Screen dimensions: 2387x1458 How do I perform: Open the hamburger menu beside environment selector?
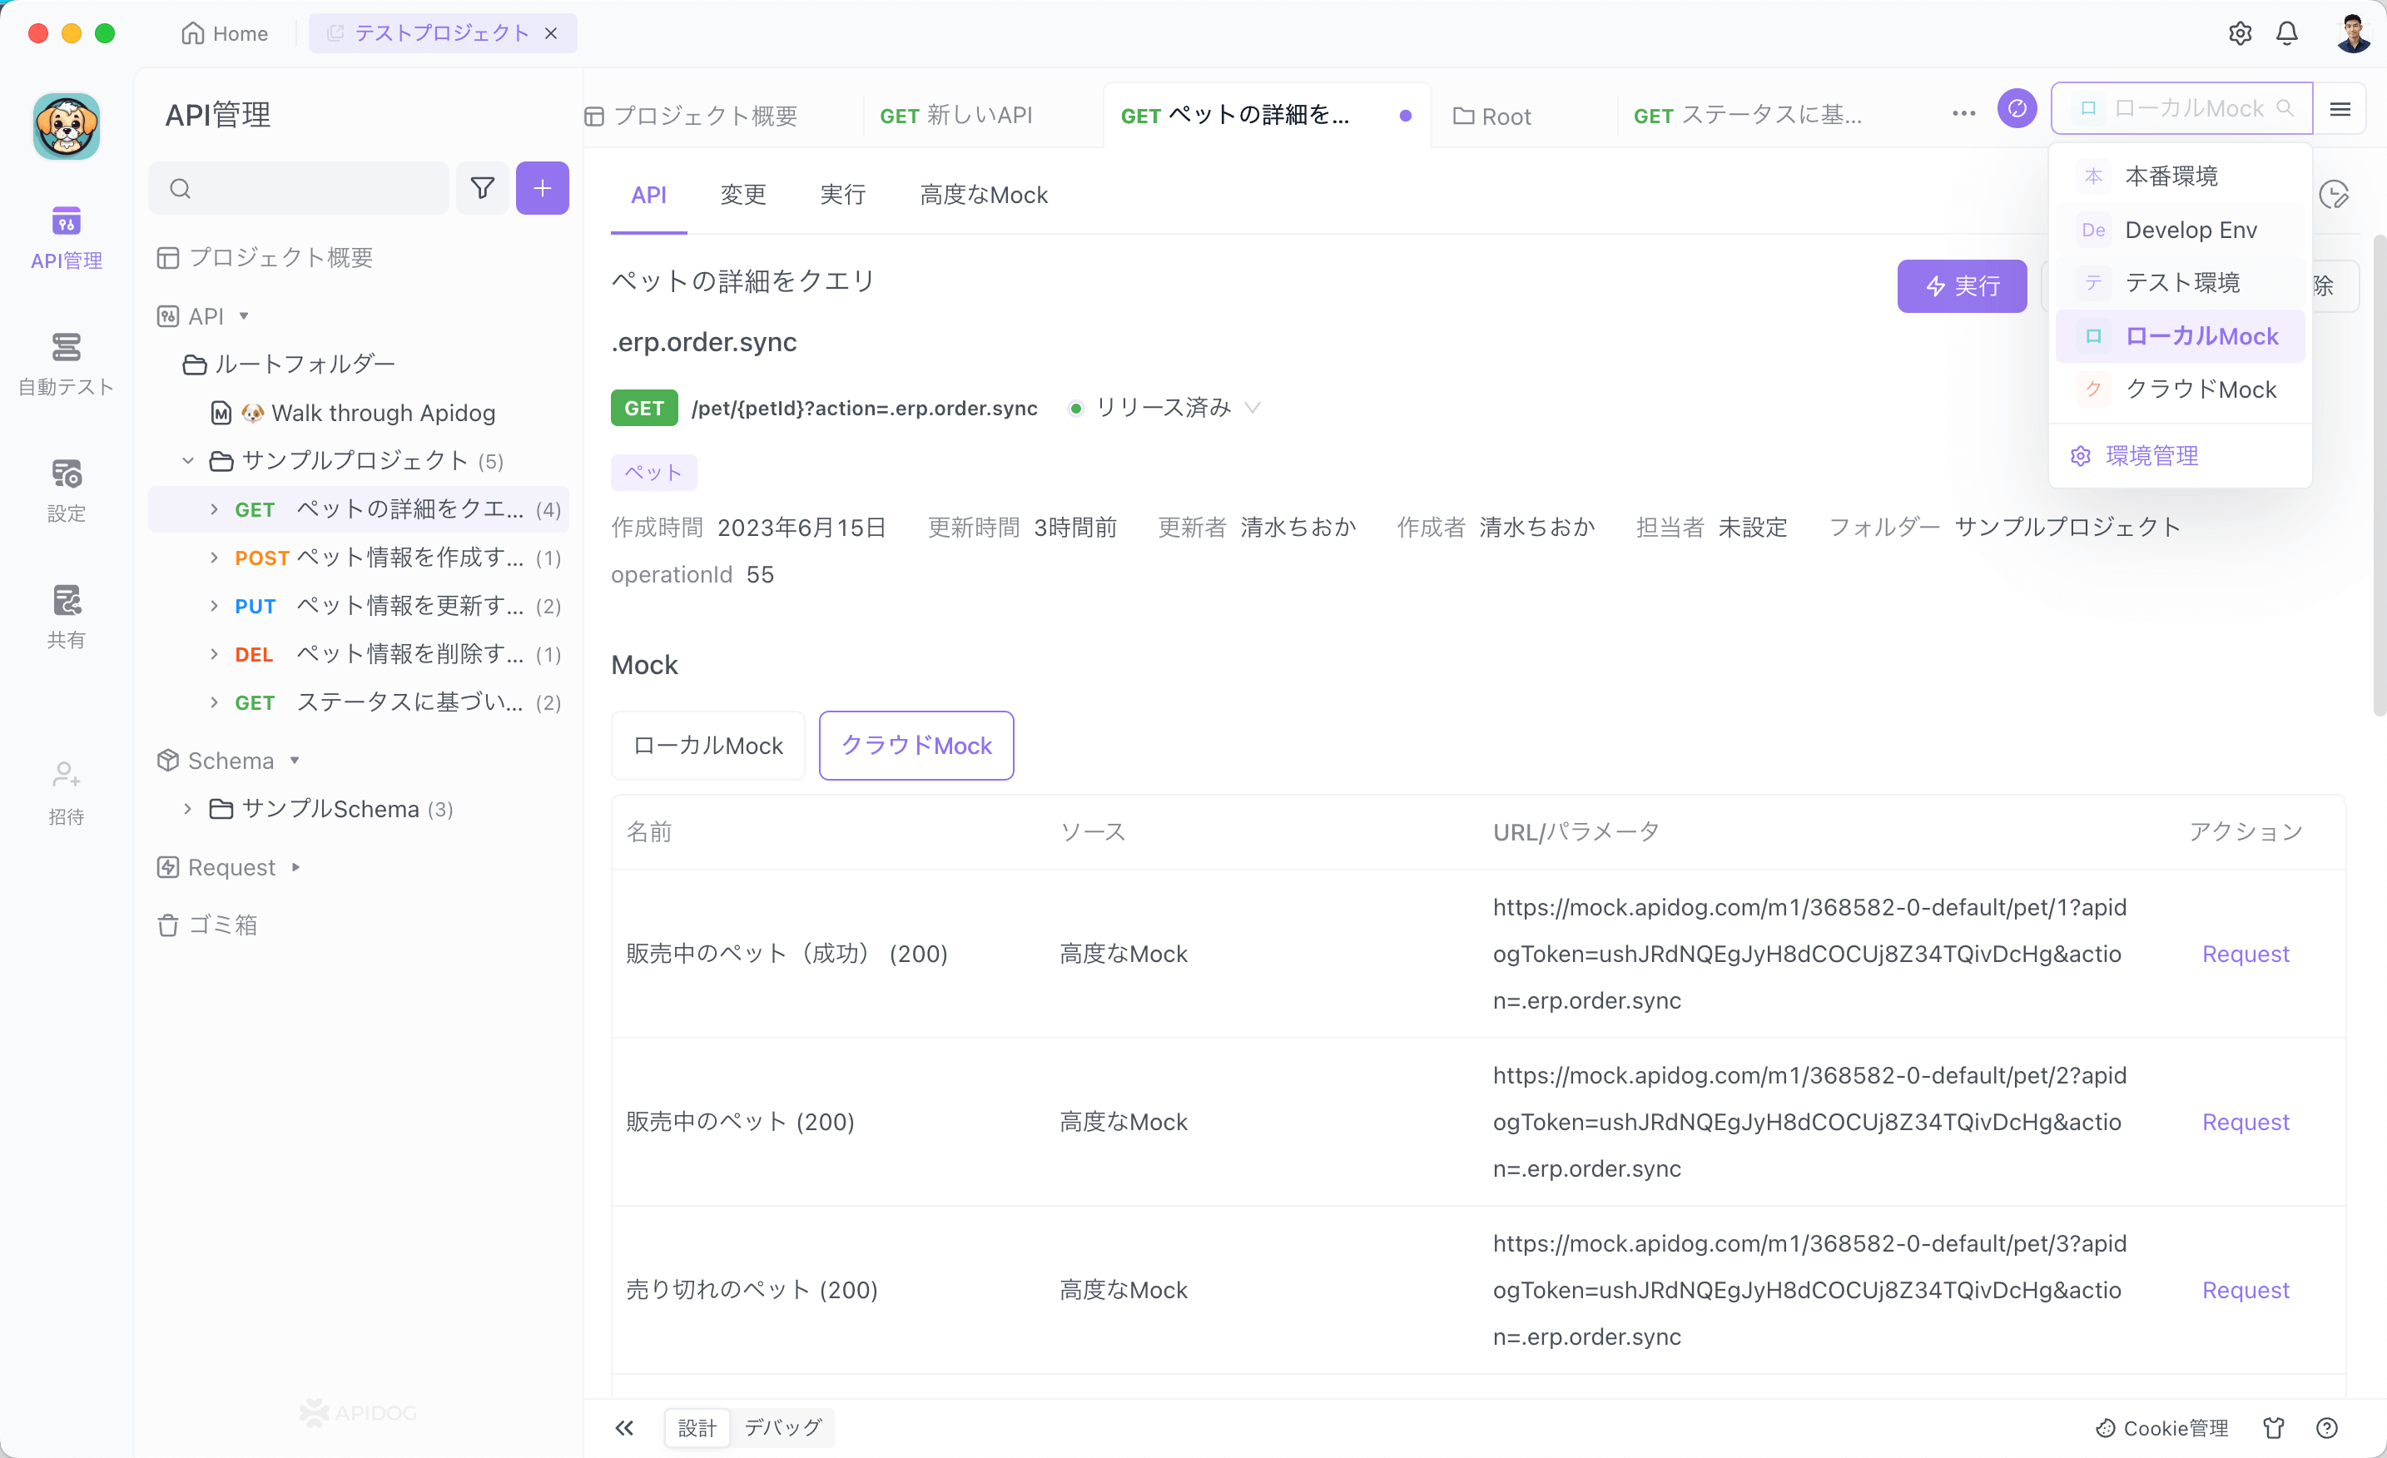pos(2340,108)
